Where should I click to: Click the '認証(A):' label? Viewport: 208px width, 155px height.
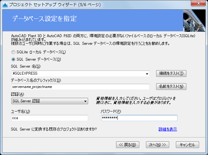[x=17, y=94]
